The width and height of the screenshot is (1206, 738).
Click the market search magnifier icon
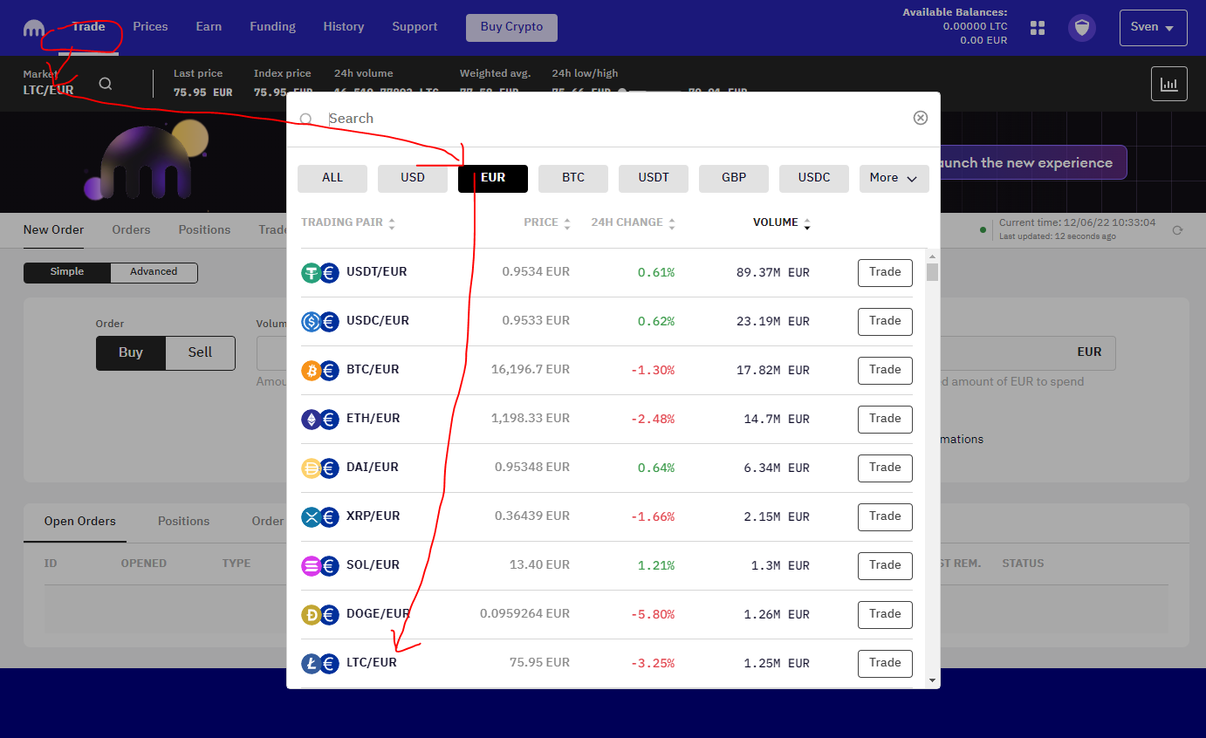(x=106, y=84)
